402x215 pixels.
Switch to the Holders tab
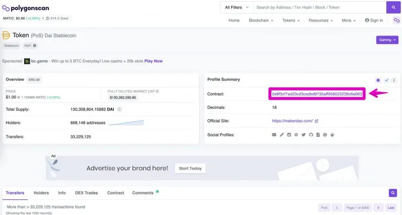pos(41,193)
